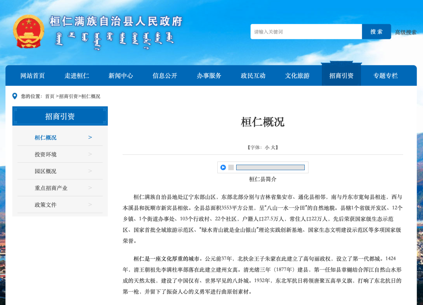Select 园区概况 in the sidebar
The height and width of the screenshot is (305, 423).
point(45,171)
